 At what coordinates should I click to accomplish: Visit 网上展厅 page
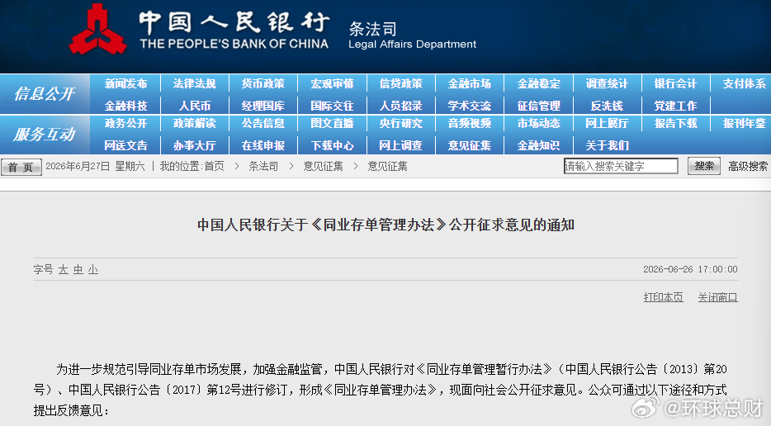pos(607,124)
